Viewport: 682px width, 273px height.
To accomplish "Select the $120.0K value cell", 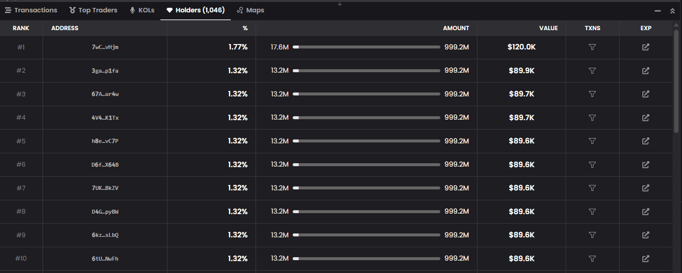I will [x=522, y=47].
